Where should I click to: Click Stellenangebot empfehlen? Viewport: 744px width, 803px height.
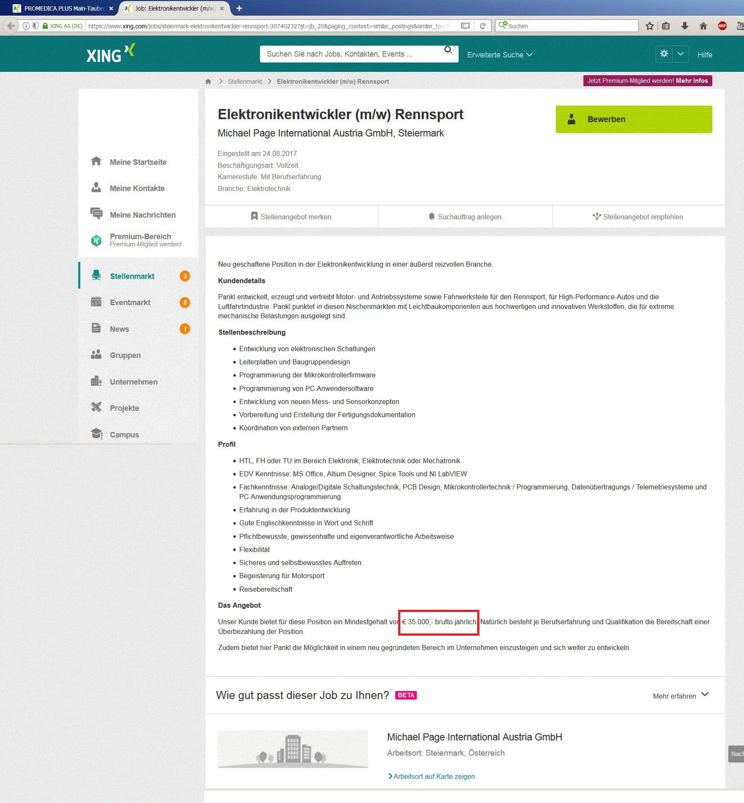pyautogui.click(x=638, y=217)
